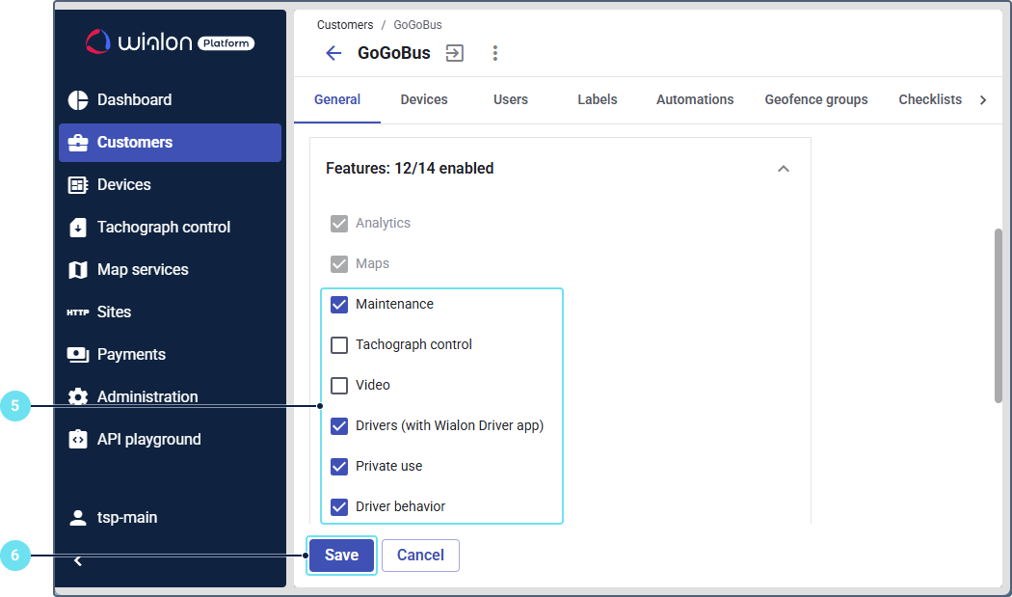The width and height of the screenshot is (1012, 597).
Task: Click the vertical scrollbar thumb
Action: [x=999, y=315]
